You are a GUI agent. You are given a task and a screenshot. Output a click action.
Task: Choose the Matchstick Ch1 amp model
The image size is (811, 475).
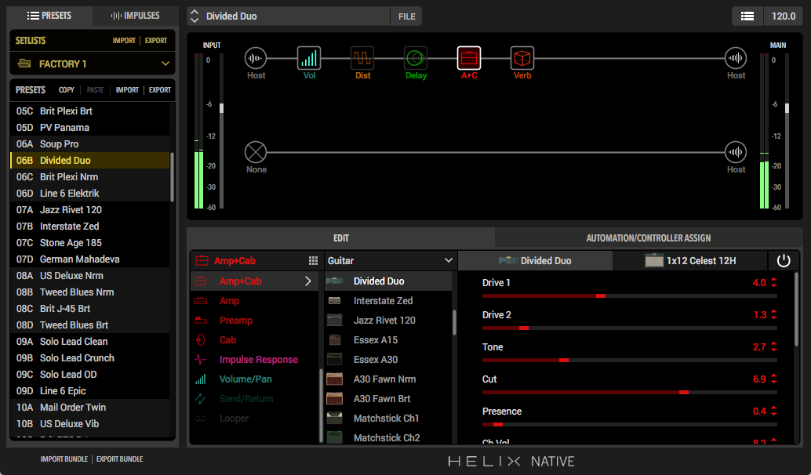pos(386,419)
